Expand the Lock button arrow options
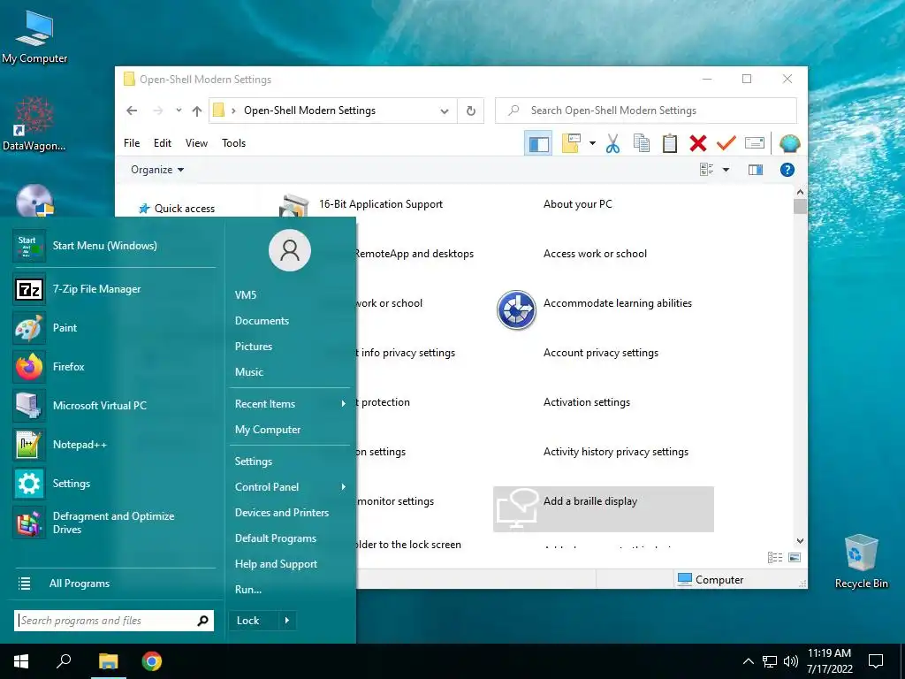The width and height of the screenshot is (905, 679). (287, 621)
